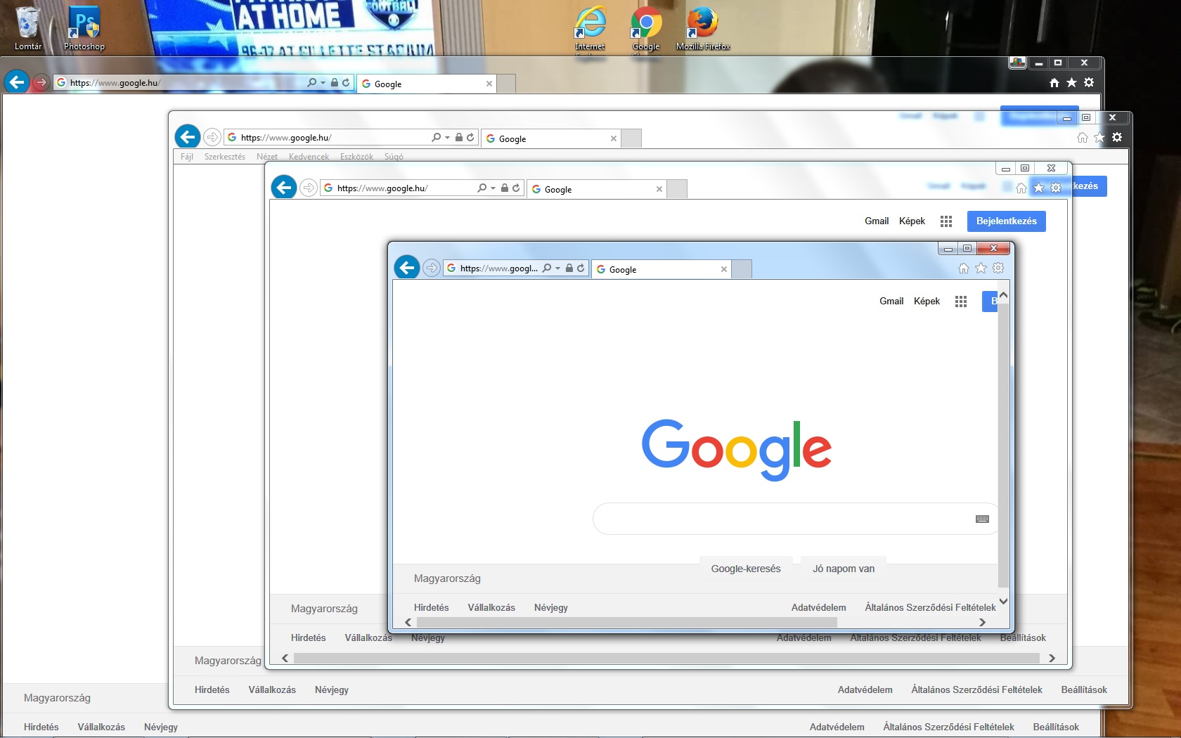
Task: Click Hirdetés link in frontmost window footer
Action: (x=431, y=608)
